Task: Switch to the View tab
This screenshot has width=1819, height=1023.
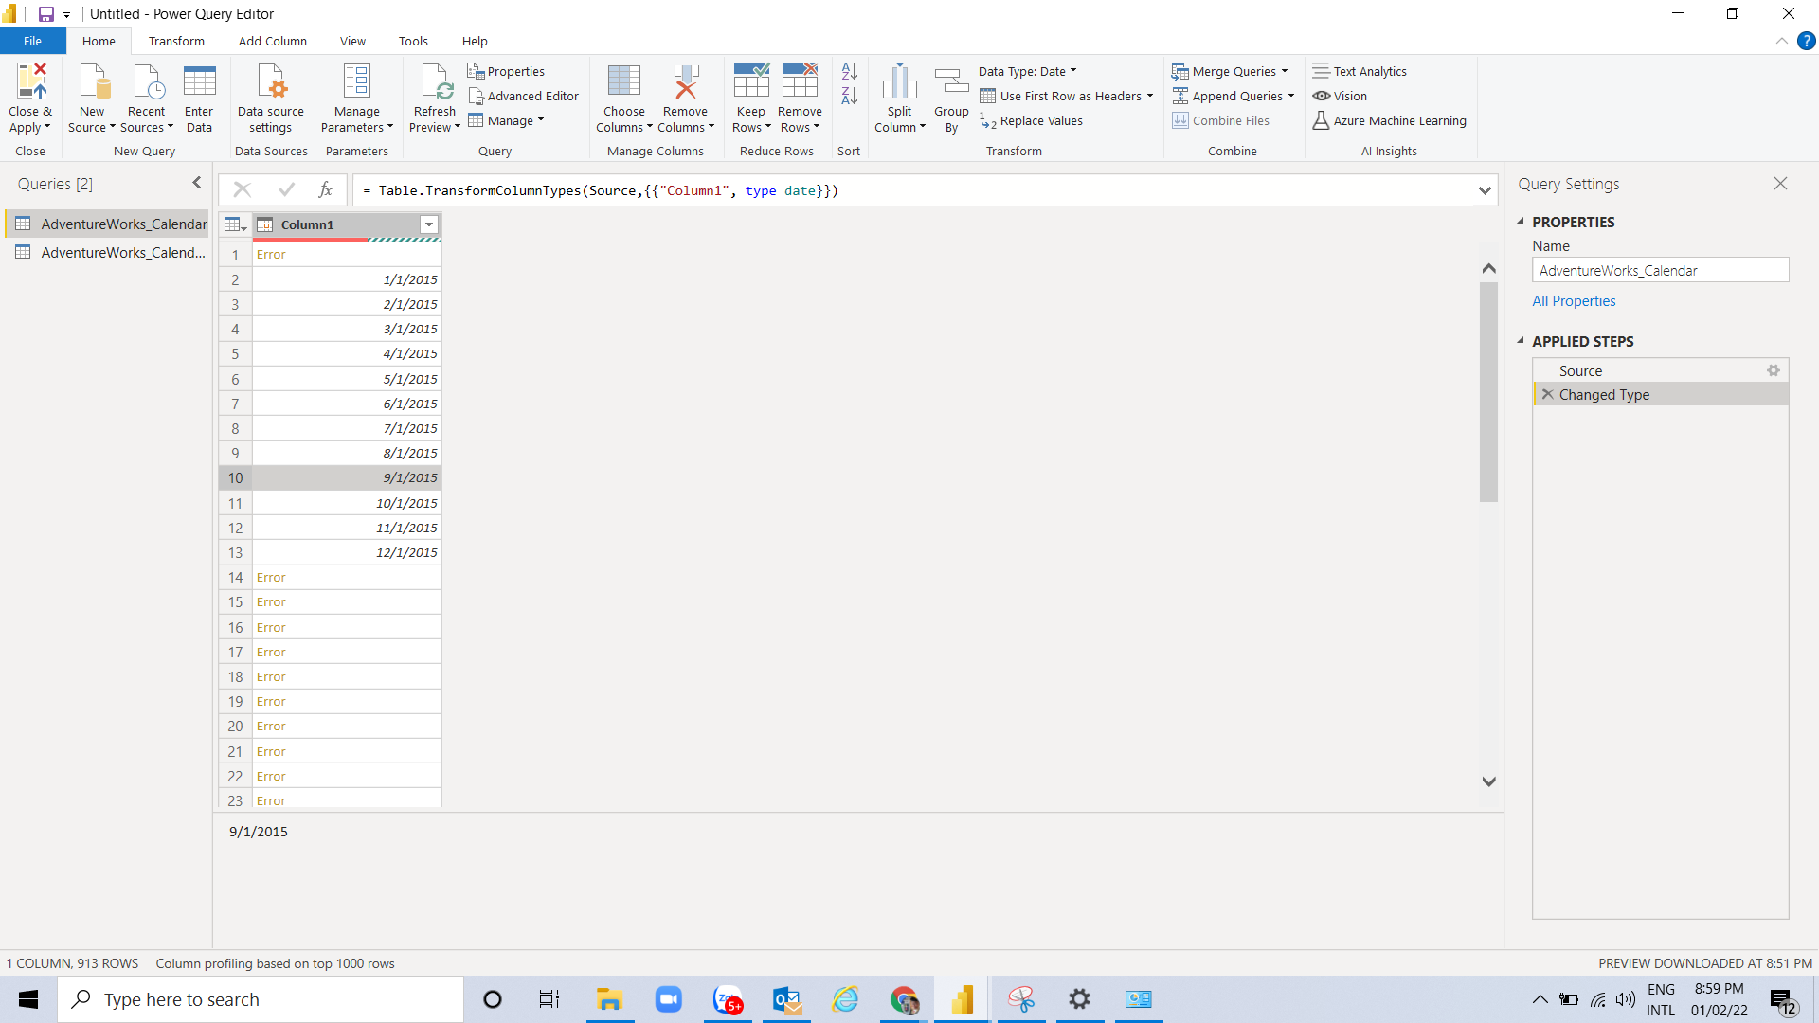Action: tap(352, 41)
